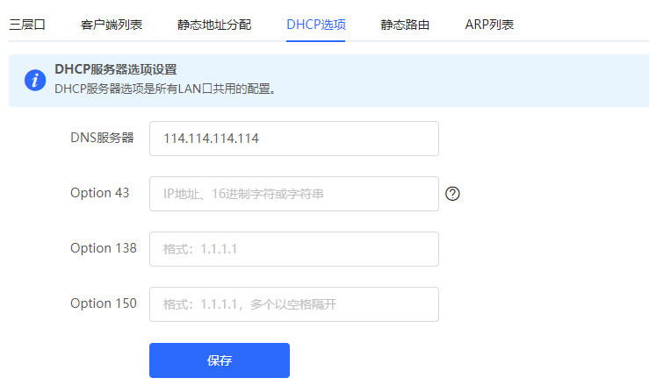The image size is (649, 385).
Task: Click the Option 150 input field
Action: (293, 304)
